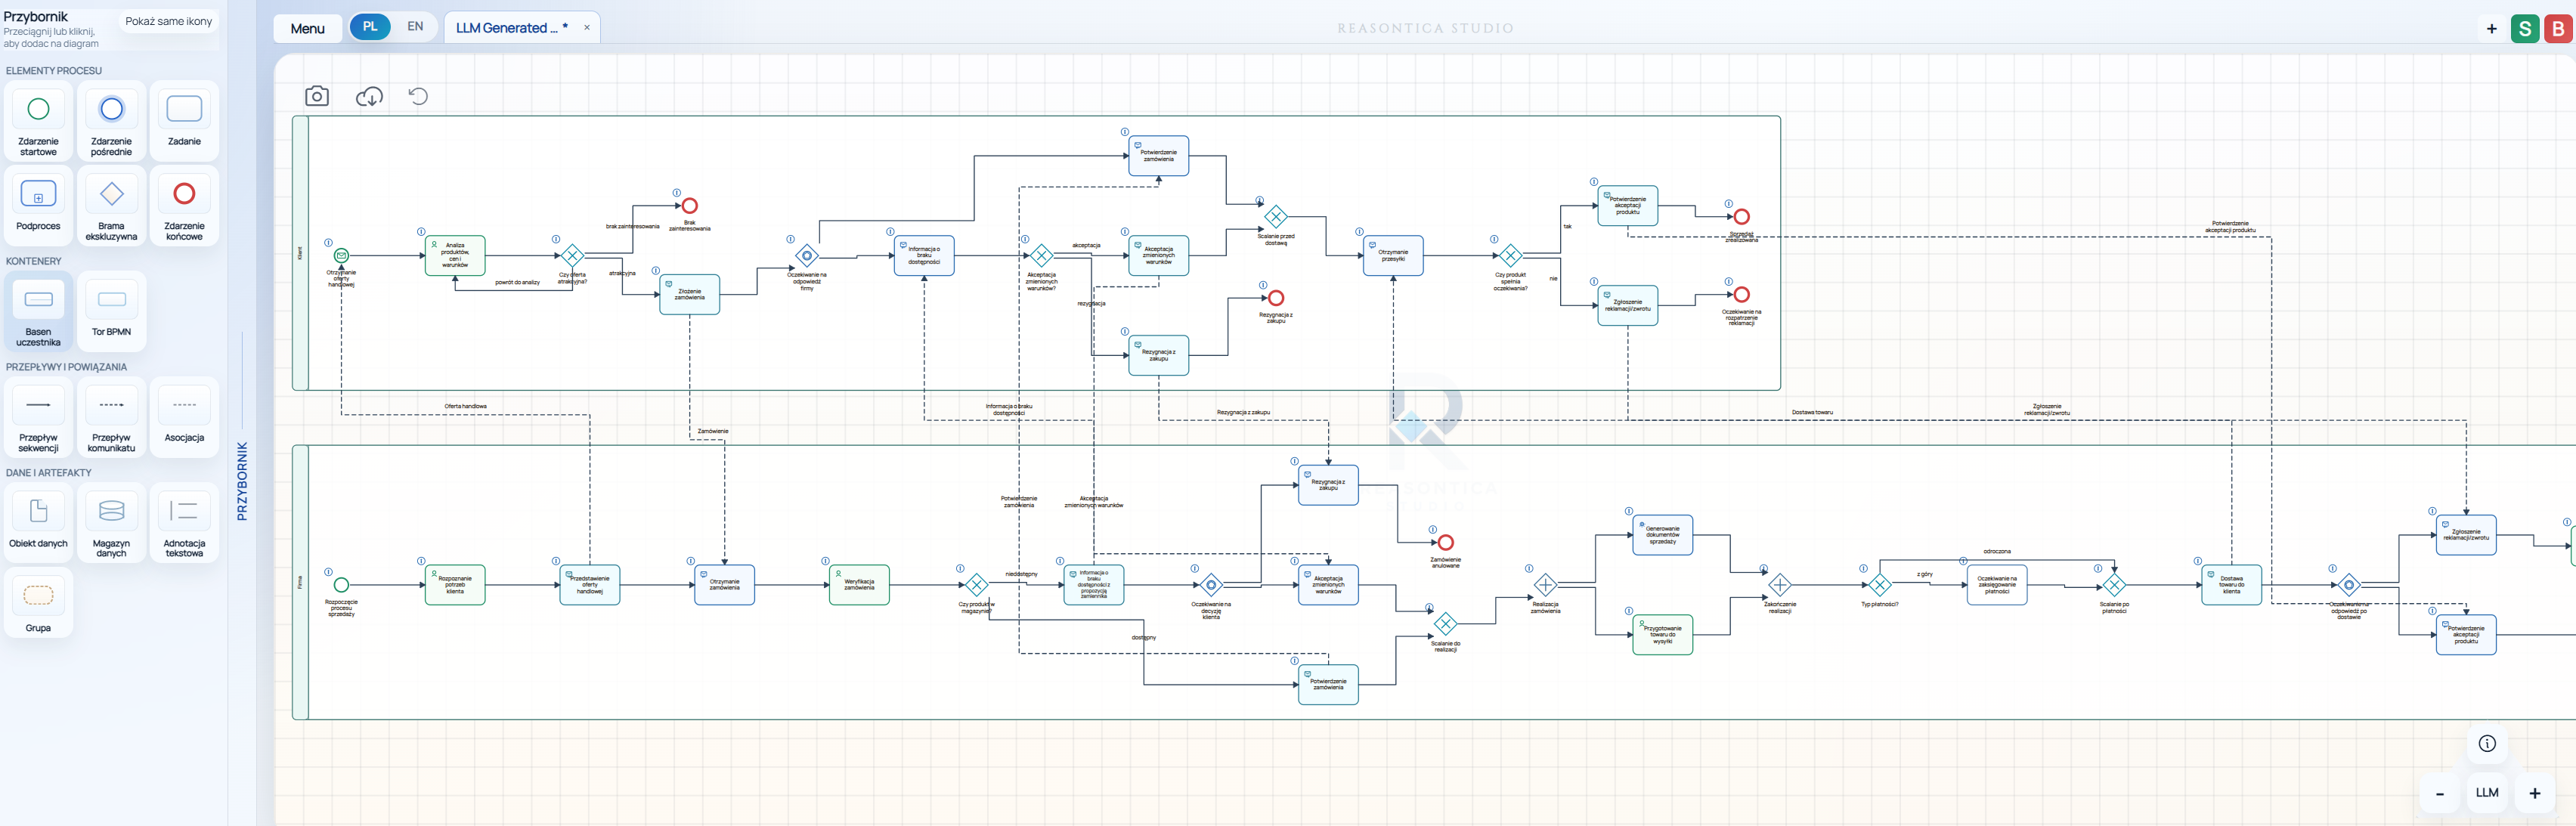Select the Przepływ sekwencji connector tool
2576x826 pixels.
click(x=38, y=418)
